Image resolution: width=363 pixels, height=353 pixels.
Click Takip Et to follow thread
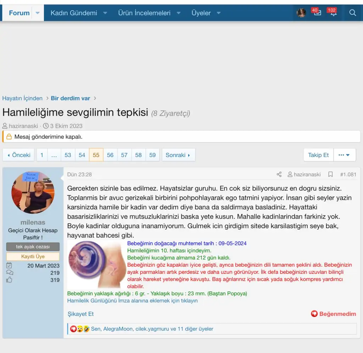[318, 155]
